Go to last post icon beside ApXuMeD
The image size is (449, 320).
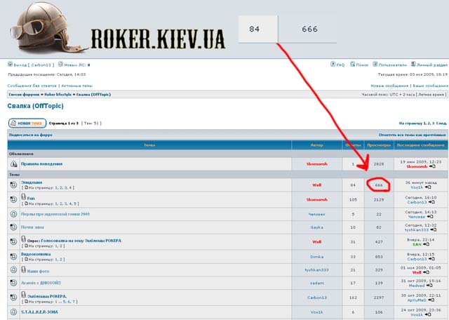tap(431, 300)
